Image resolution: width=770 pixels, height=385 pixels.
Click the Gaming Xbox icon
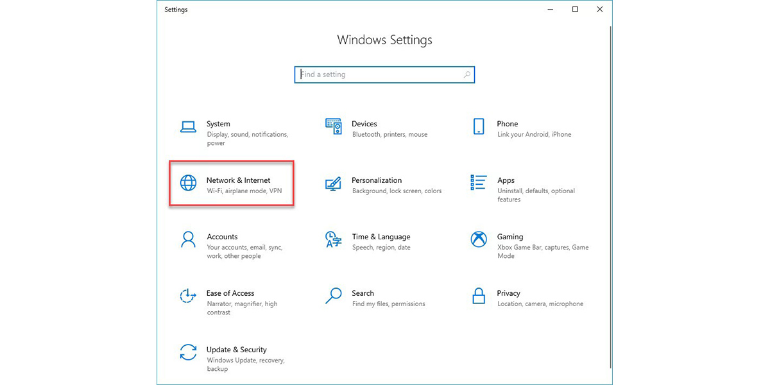click(479, 239)
